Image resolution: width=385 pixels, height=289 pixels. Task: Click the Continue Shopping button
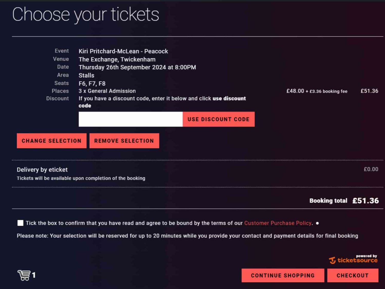(x=283, y=275)
